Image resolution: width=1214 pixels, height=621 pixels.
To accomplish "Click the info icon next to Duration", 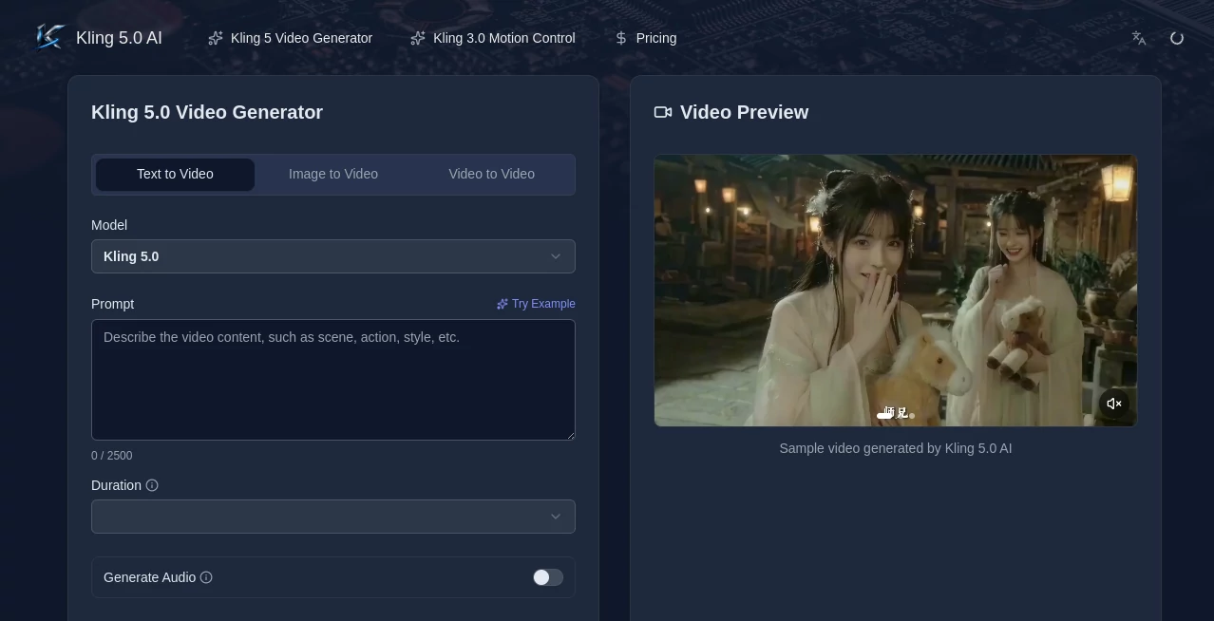I will (x=152, y=485).
